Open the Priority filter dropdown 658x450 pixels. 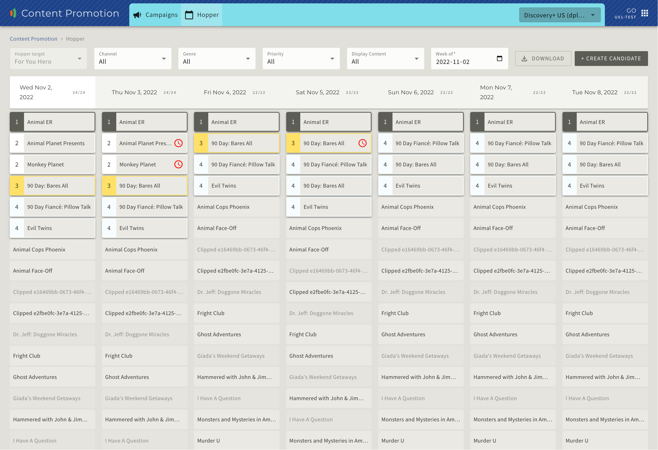click(301, 59)
